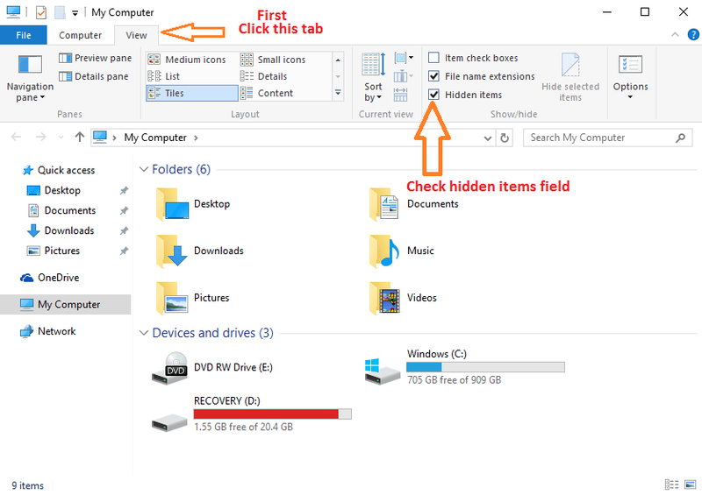The image size is (702, 495).
Task: Select the Content layout
Action: point(267,93)
